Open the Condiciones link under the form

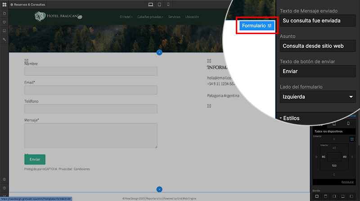[82, 169]
